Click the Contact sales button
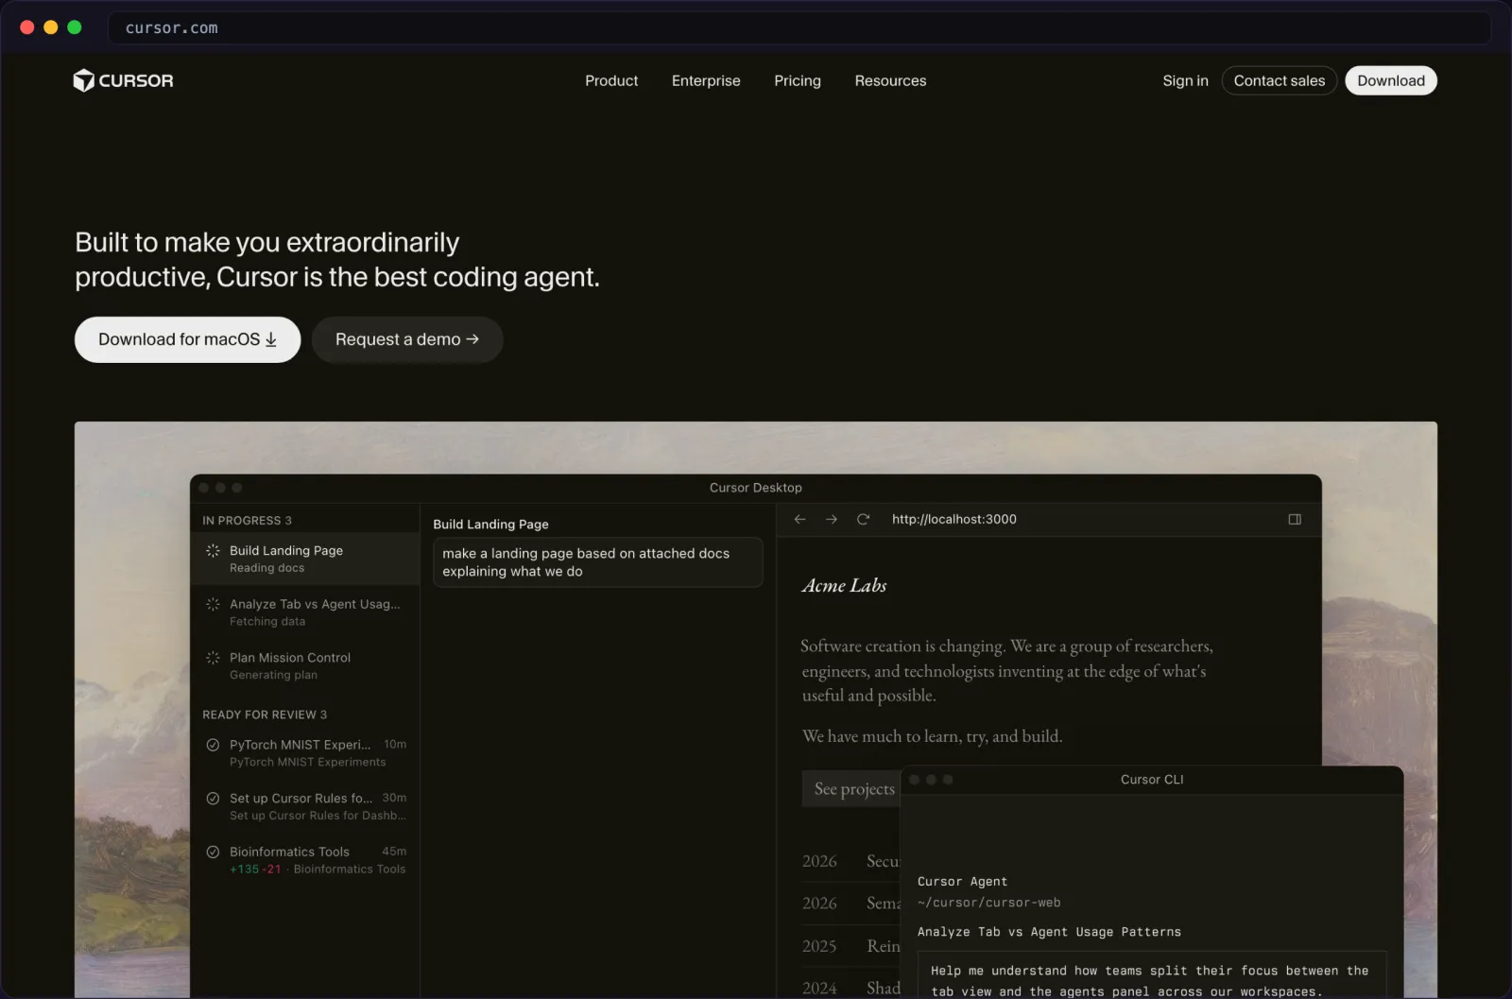Image resolution: width=1512 pixels, height=999 pixels. [1279, 80]
